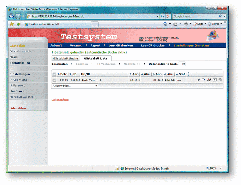Switch to the Gästeblatt Suche tab
The width and height of the screenshot is (241, 185).
65,58
